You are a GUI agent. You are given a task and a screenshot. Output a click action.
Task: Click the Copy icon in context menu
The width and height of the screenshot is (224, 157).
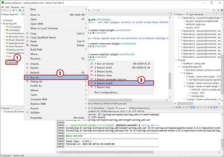click(x=27, y=33)
